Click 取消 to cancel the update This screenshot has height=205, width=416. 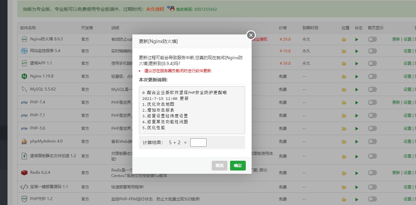219,166
